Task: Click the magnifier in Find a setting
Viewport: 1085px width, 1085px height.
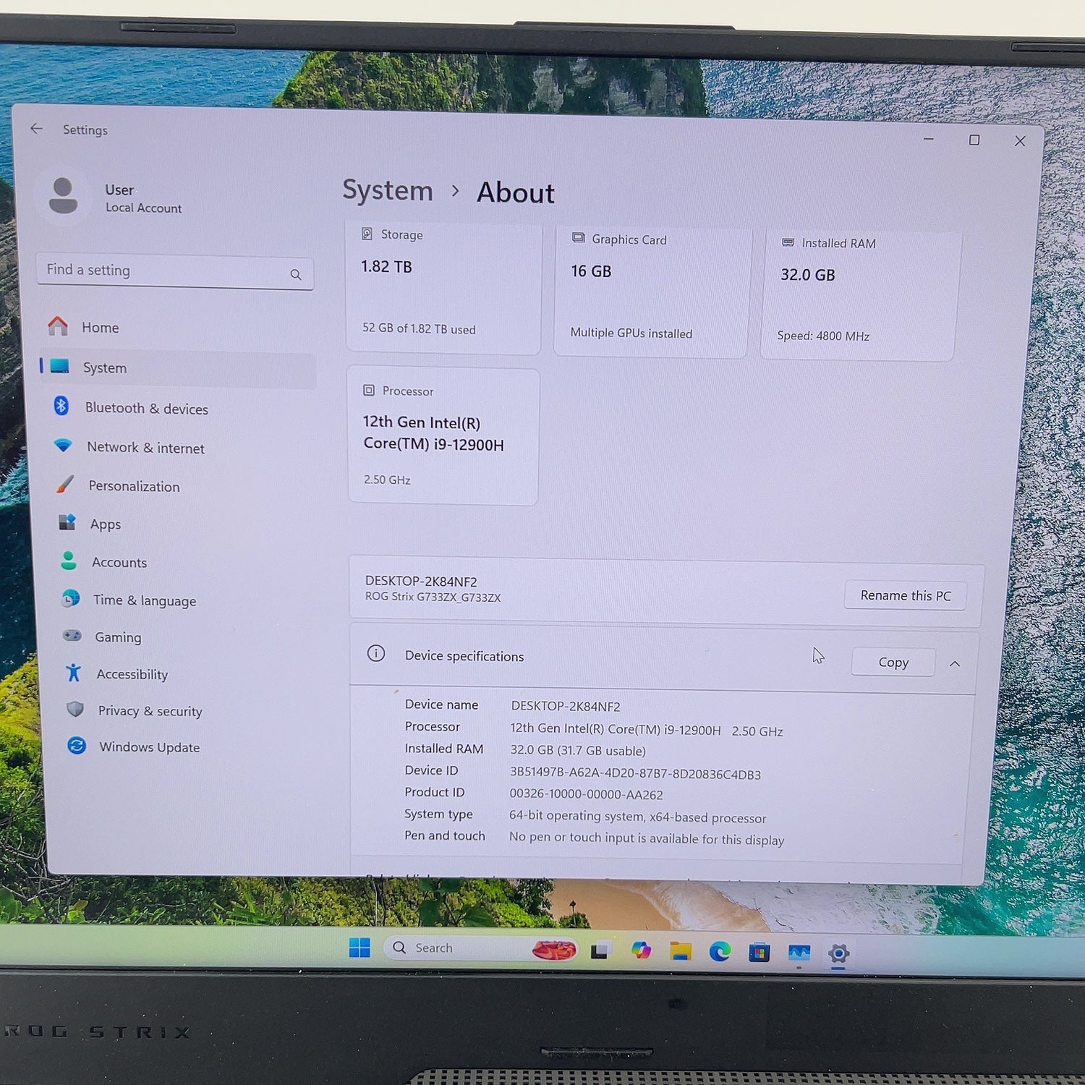Action: coord(296,274)
